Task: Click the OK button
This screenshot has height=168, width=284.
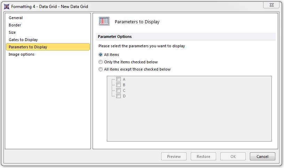Action: [233, 157]
